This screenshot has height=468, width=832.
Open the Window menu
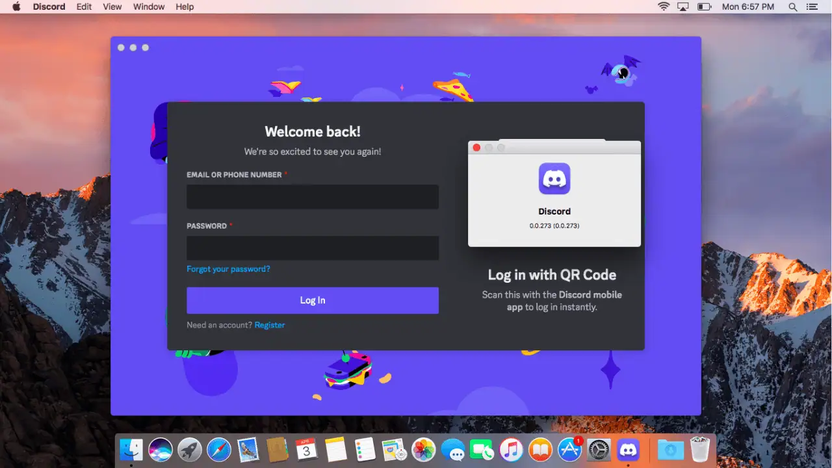tap(149, 6)
